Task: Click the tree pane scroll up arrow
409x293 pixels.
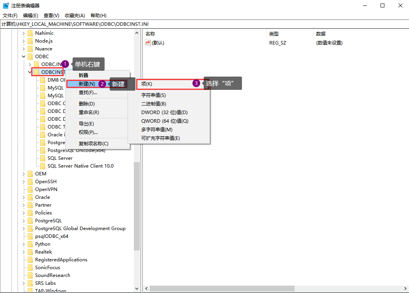Action: [137, 33]
